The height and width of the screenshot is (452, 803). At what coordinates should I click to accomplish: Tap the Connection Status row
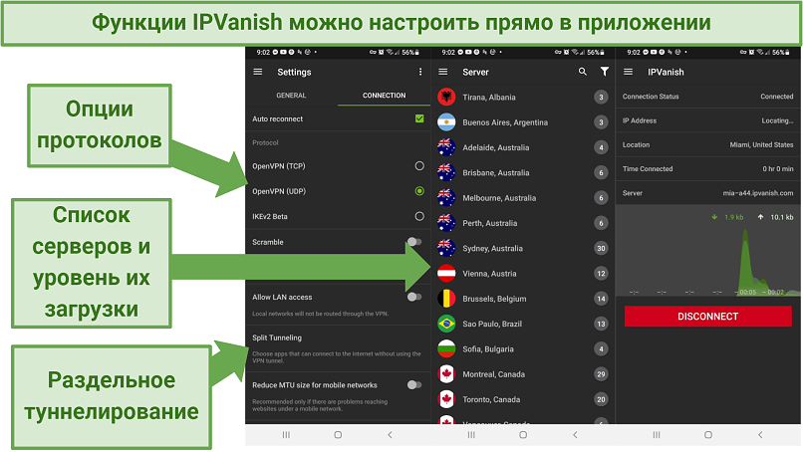(x=707, y=97)
